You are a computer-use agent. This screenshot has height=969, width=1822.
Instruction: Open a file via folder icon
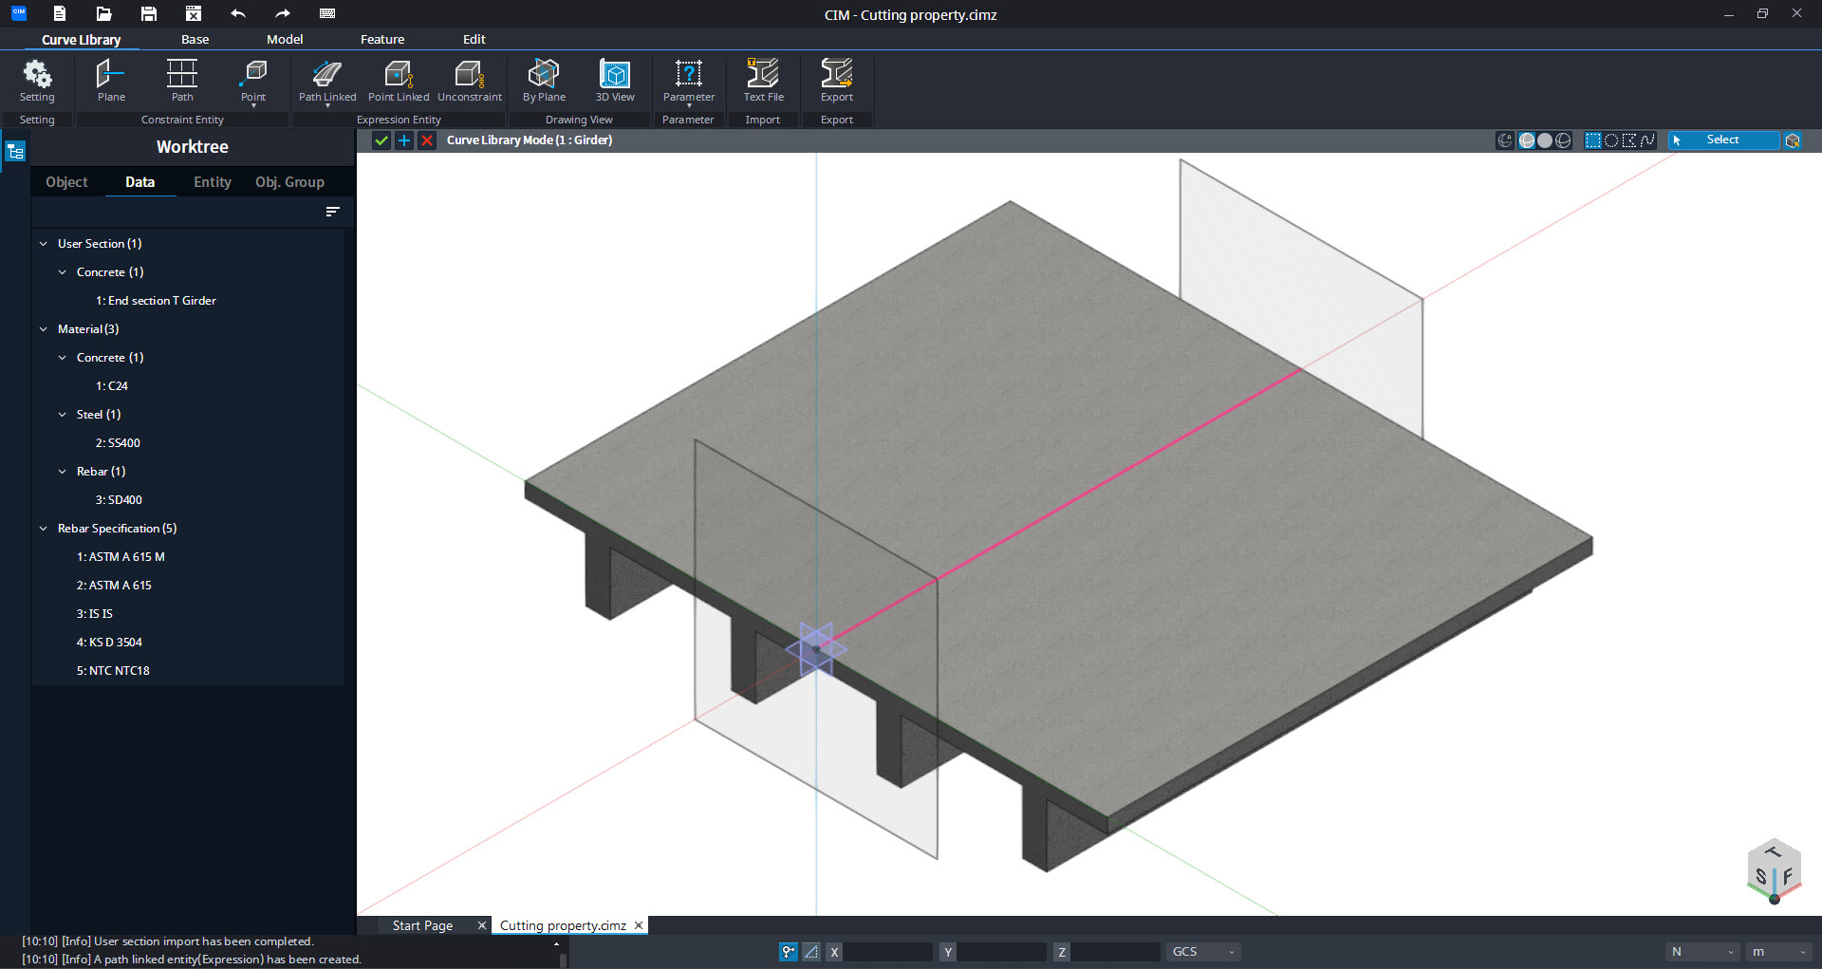tap(104, 13)
